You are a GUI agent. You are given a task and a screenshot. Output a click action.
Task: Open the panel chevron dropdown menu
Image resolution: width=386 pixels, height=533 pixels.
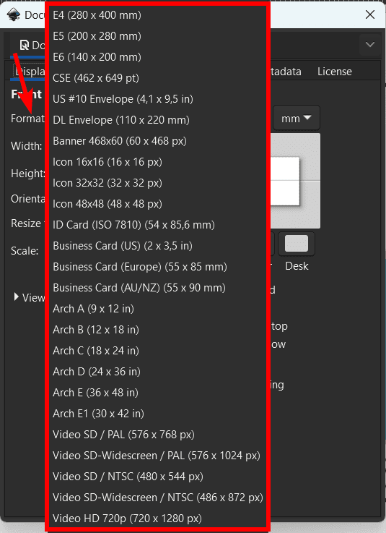[369, 45]
